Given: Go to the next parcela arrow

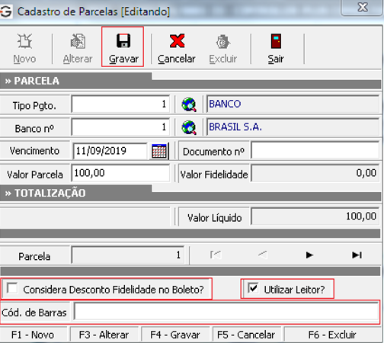Looking at the screenshot, I should [309, 255].
